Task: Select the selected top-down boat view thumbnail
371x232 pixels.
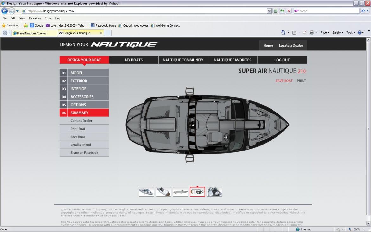Action: 197,191
